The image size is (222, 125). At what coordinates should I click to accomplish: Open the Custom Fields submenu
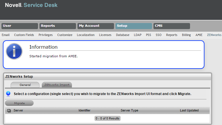(24, 35)
